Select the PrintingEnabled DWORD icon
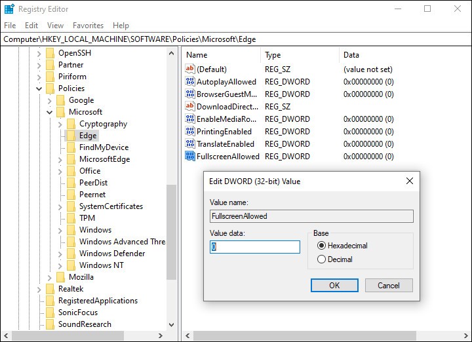 click(x=190, y=132)
